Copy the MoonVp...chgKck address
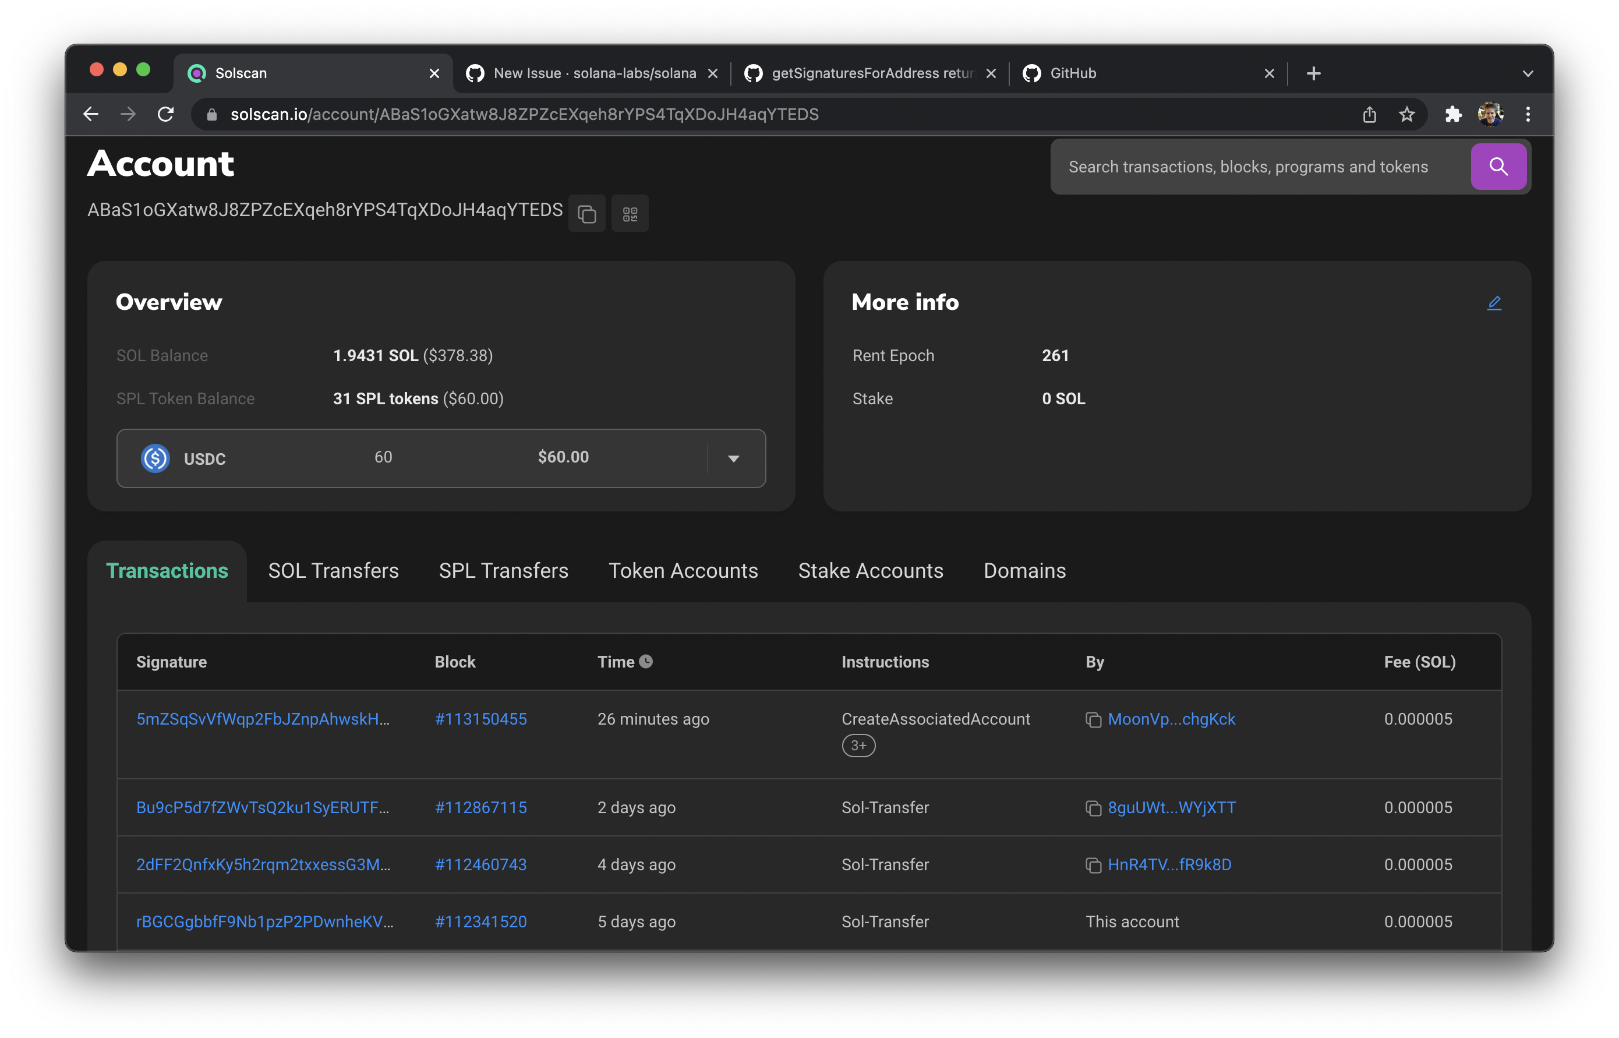This screenshot has width=1619, height=1038. tap(1093, 720)
